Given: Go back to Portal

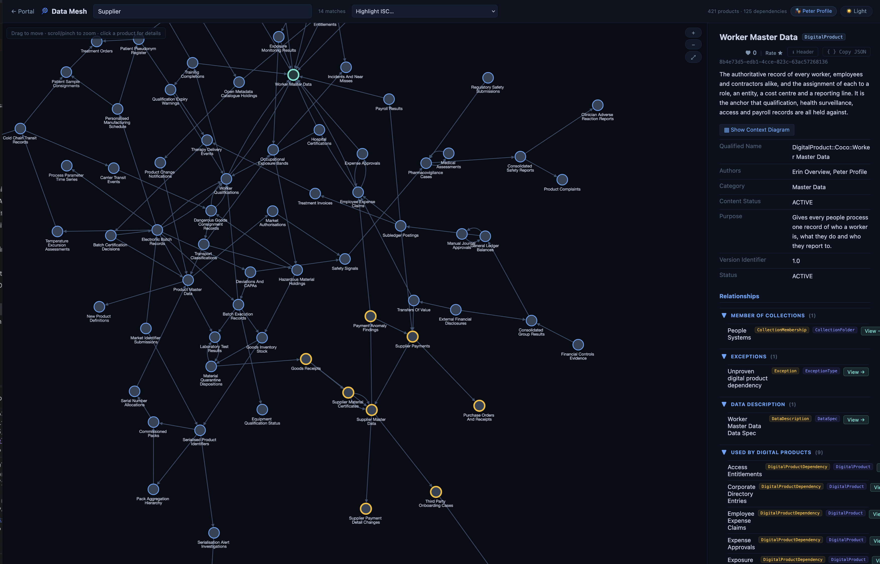Looking at the screenshot, I should 22,11.
